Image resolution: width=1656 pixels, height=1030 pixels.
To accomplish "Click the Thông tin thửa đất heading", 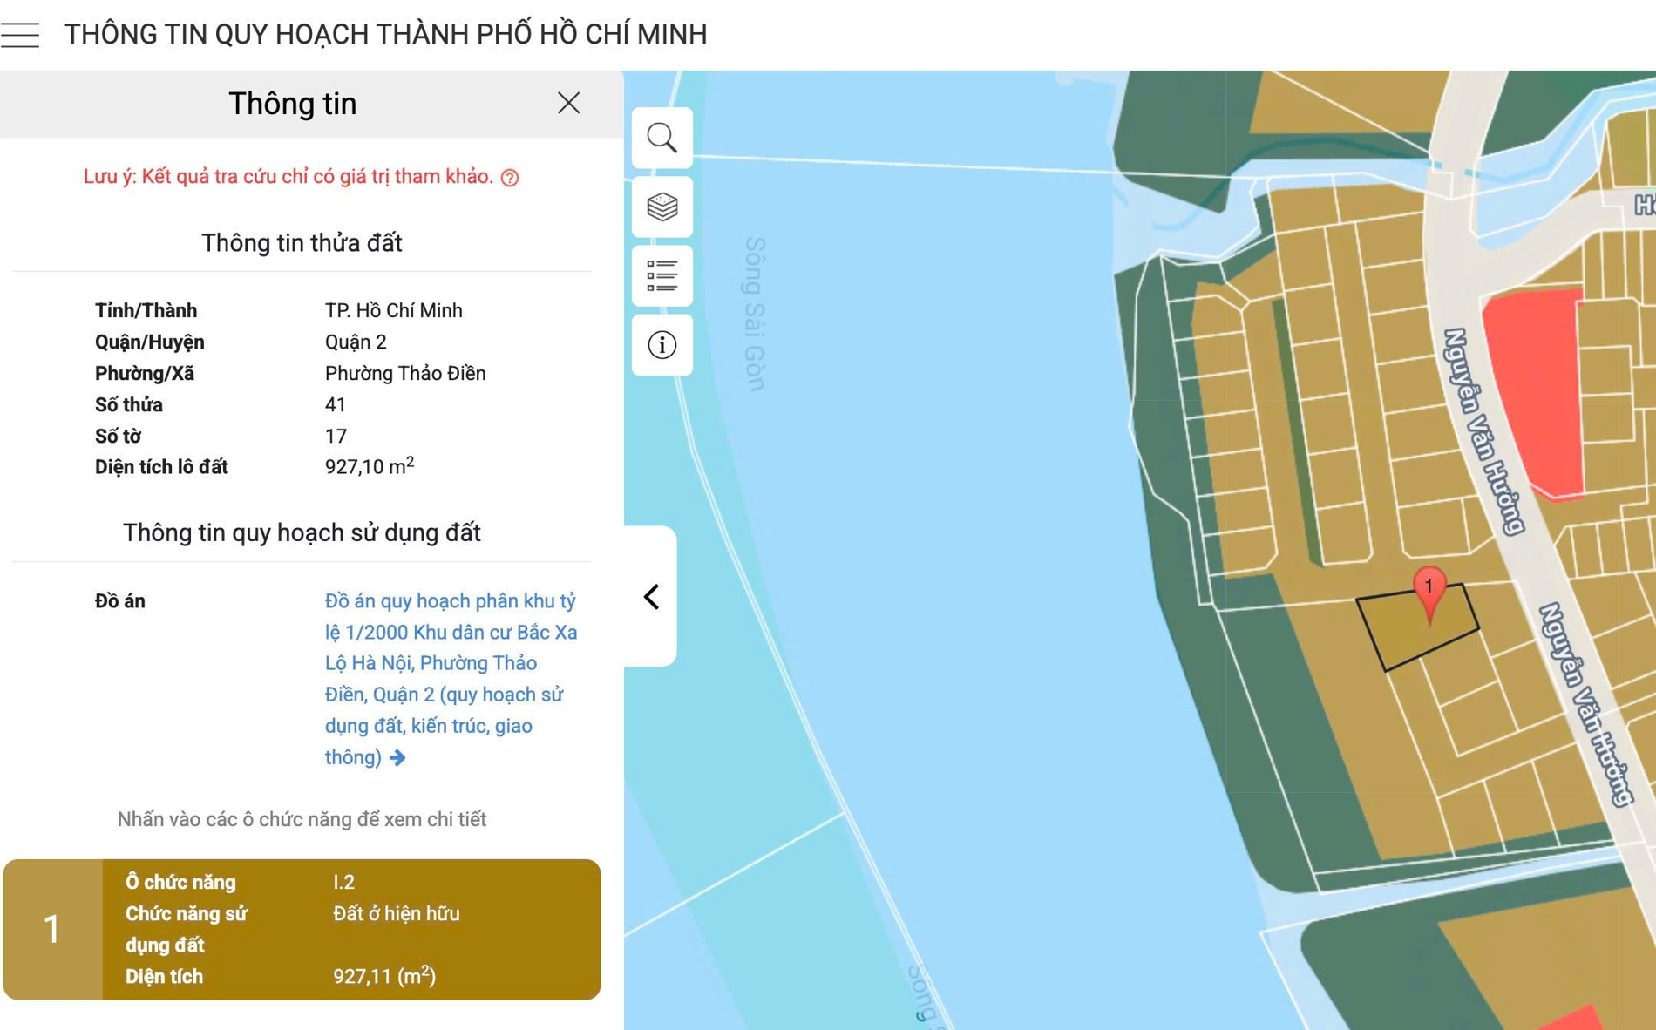I will click(302, 243).
